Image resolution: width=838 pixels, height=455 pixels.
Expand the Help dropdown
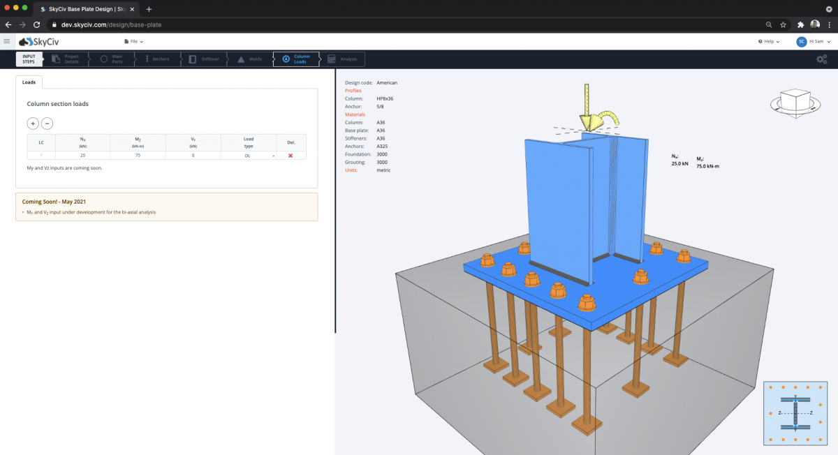point(770,42)
